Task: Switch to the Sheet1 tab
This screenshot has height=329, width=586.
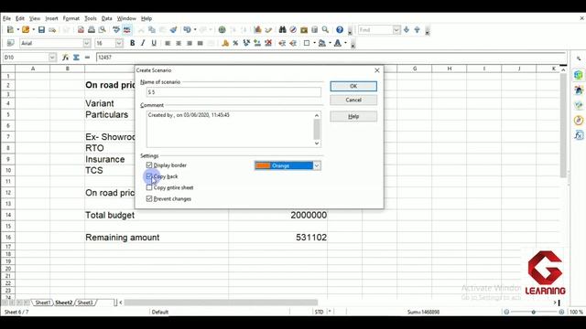Action: coord(43,302)
